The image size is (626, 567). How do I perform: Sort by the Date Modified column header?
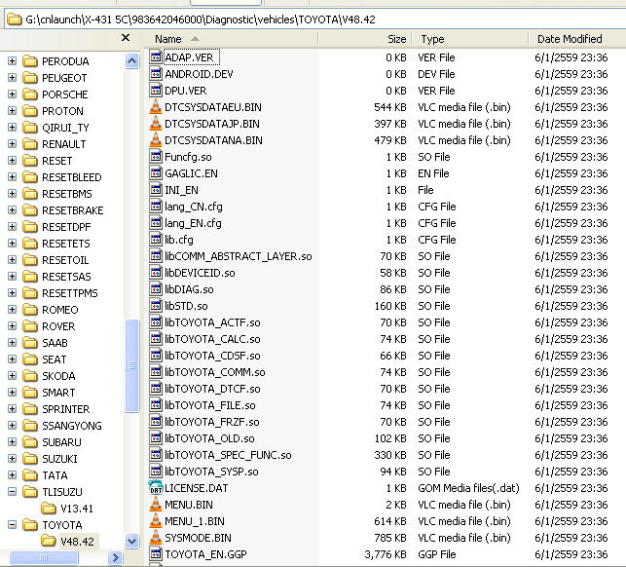click(x=577, y=39)
